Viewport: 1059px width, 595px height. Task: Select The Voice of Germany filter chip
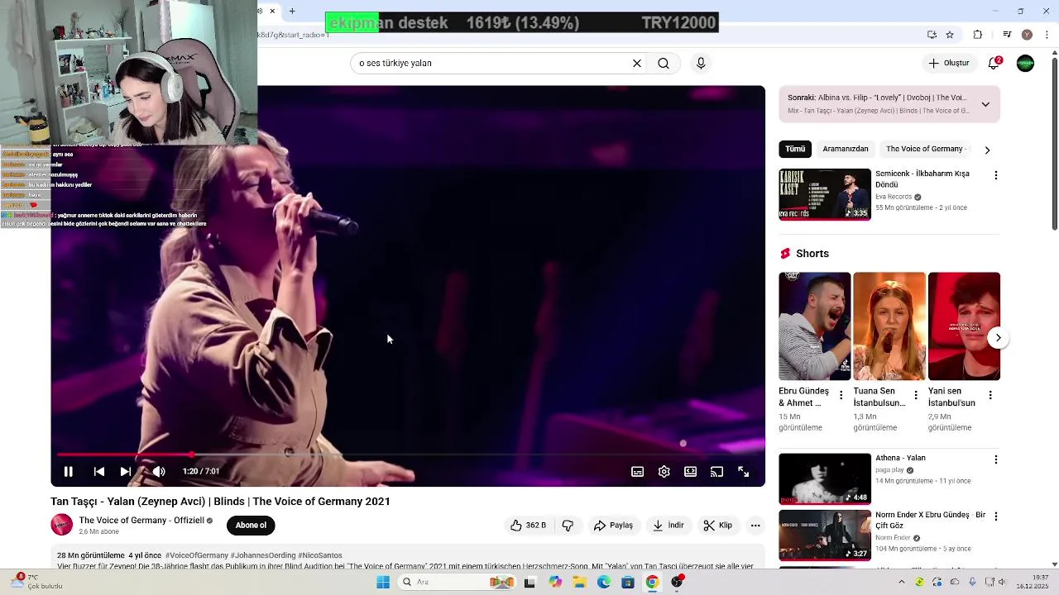tap(924, 149)
